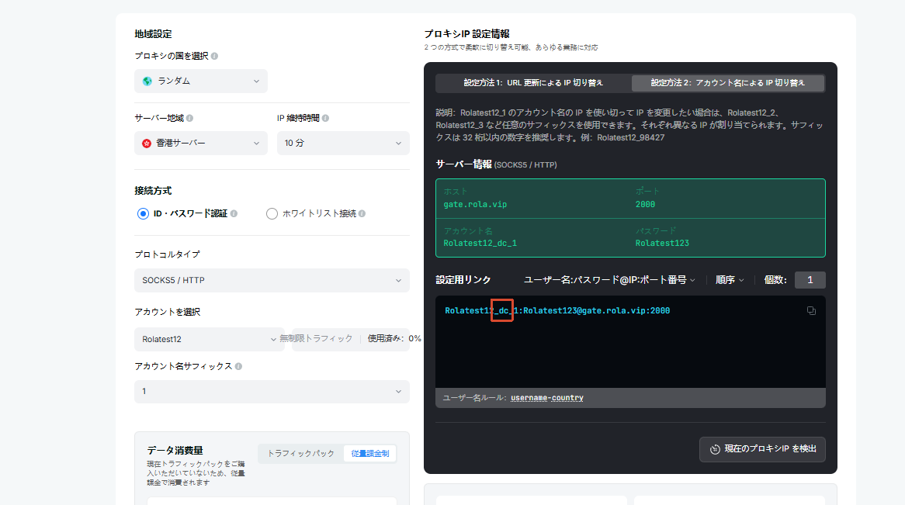Click the 地域設定 heading
This screenshot has height=505, width=905.
pyautogui.click(x=153, y=34)
